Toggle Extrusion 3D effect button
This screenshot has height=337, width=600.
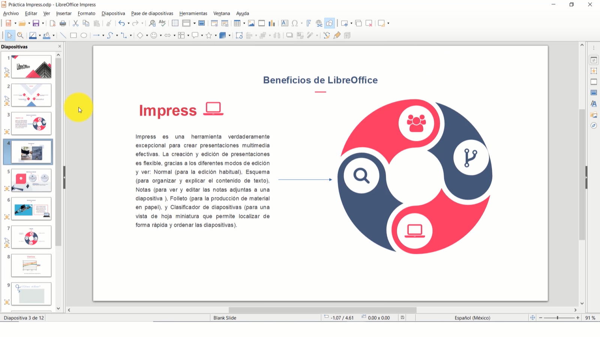coord(347,35)
